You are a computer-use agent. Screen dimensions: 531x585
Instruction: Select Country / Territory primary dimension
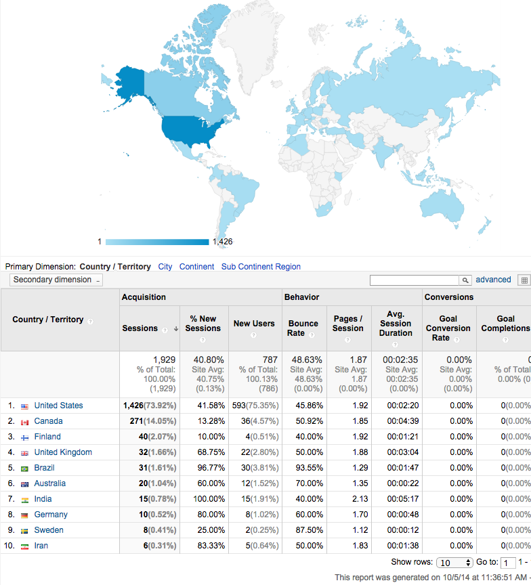(x=115, y=267)
